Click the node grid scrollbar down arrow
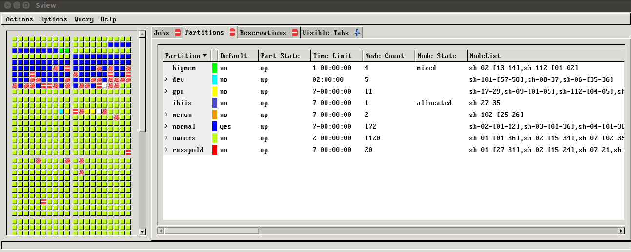This screenshot has height=252, width=631. [142, 232]
